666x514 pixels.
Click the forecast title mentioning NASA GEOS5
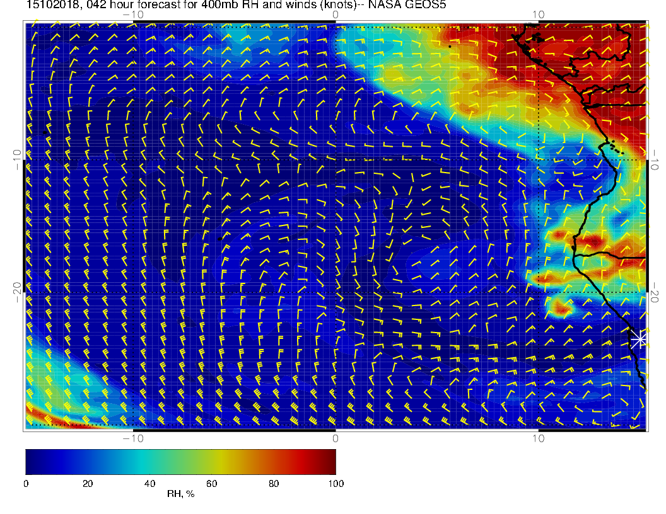(236, 4)
